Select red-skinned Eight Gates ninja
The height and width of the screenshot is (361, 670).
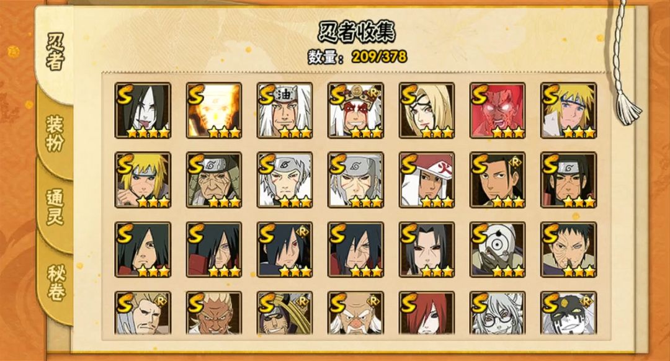pos(498,110)
